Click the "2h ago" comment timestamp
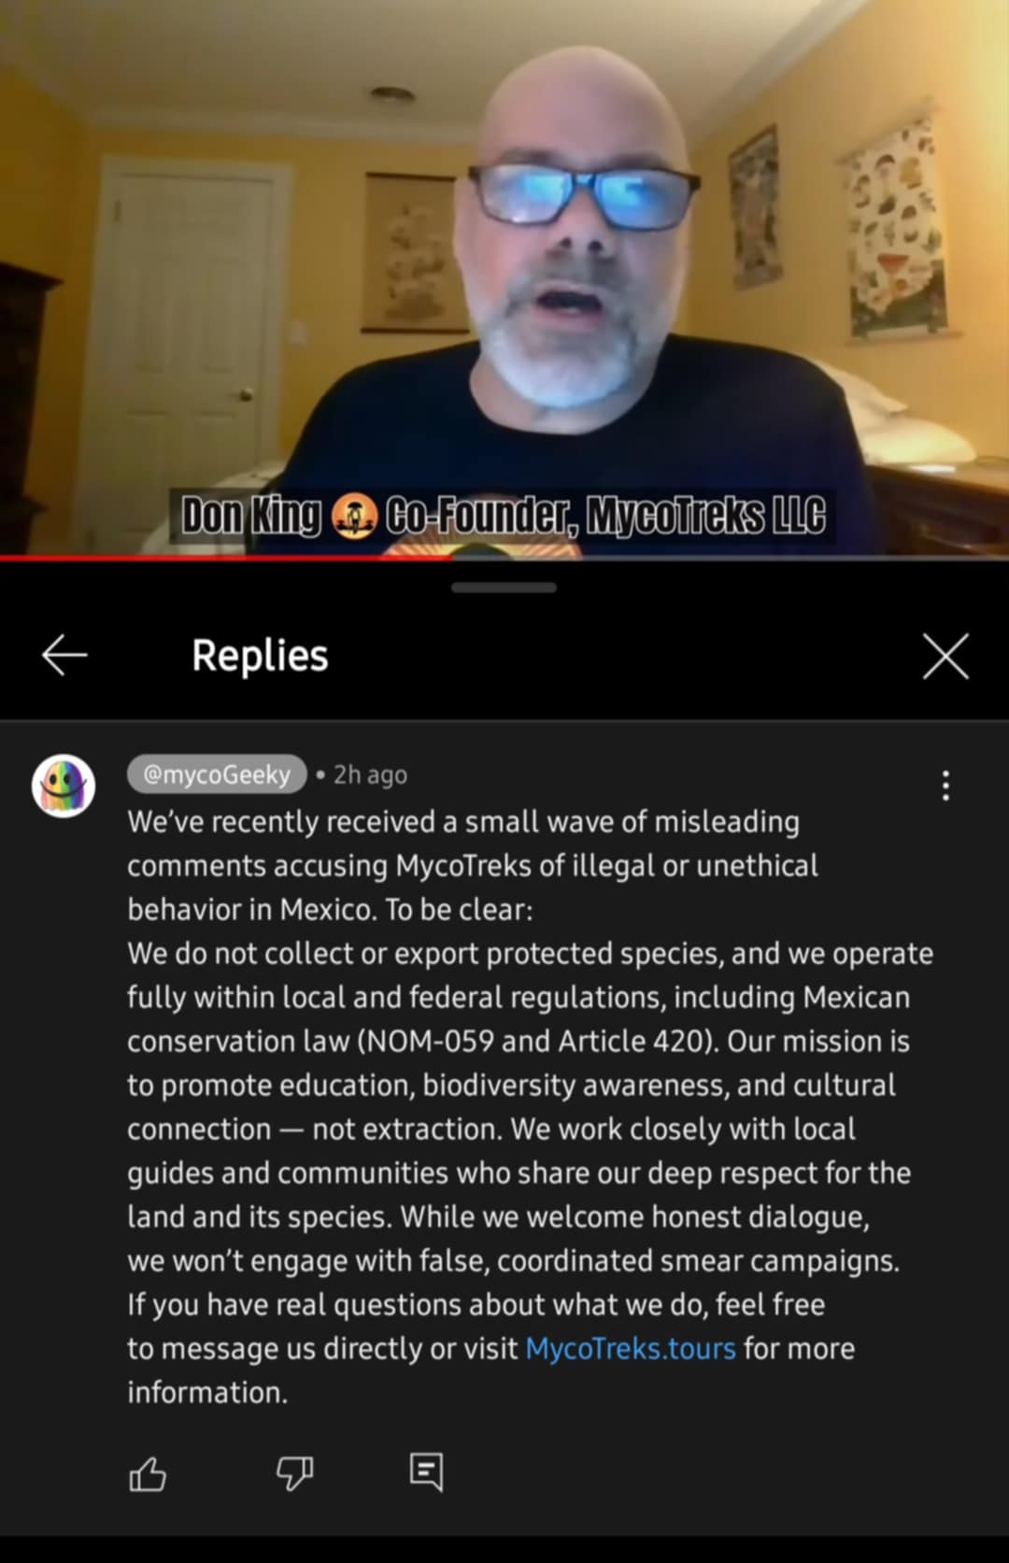This screenshot has height=1563, width=1009. (370, 775)
